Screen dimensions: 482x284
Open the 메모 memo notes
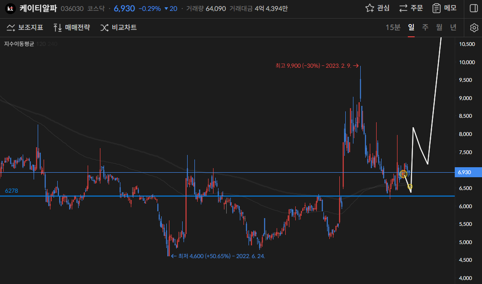pos(444,8)
